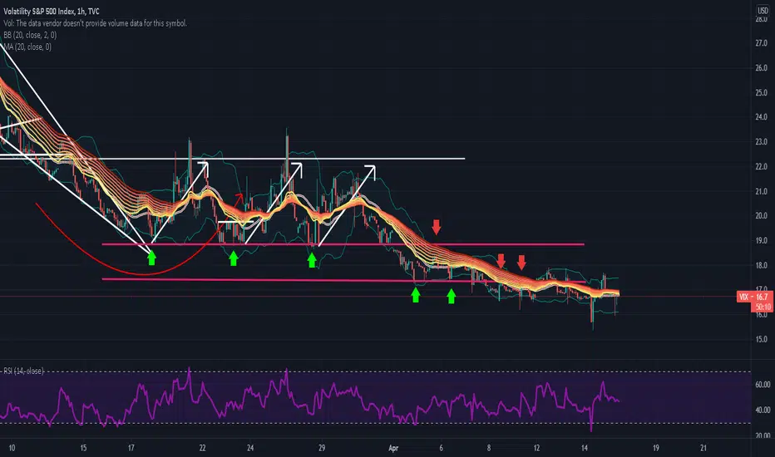Click the red VIX 16.7 price label
The height and width of the screenshot is (457, 775).
pos(755,297)
